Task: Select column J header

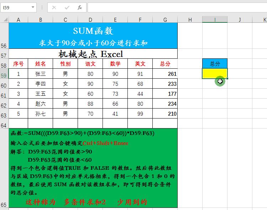Action: tap(240, 20)
